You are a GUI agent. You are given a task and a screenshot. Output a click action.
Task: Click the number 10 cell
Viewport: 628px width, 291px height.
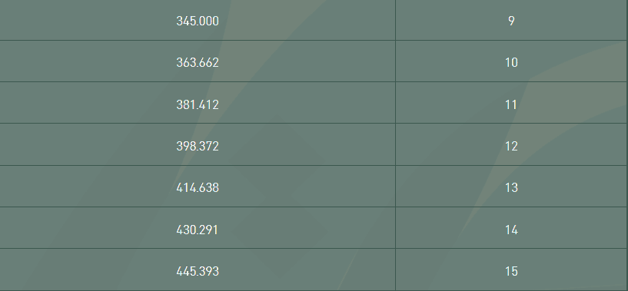[x=511, y=62]
